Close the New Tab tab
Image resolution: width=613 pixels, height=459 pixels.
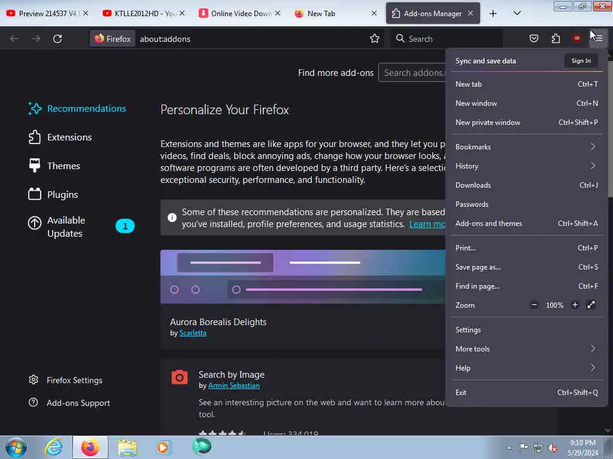click(x=374, y=13)
